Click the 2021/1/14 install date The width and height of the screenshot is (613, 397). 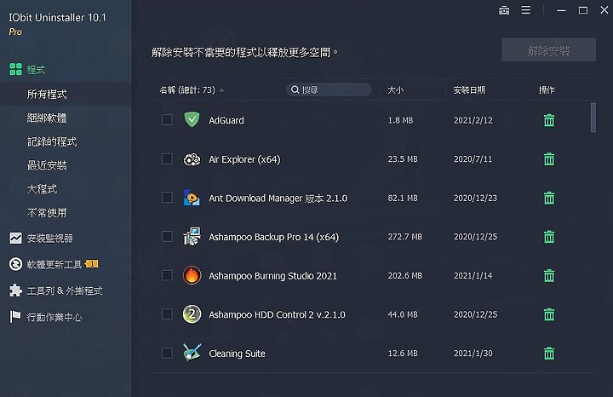tap(473, 275)
